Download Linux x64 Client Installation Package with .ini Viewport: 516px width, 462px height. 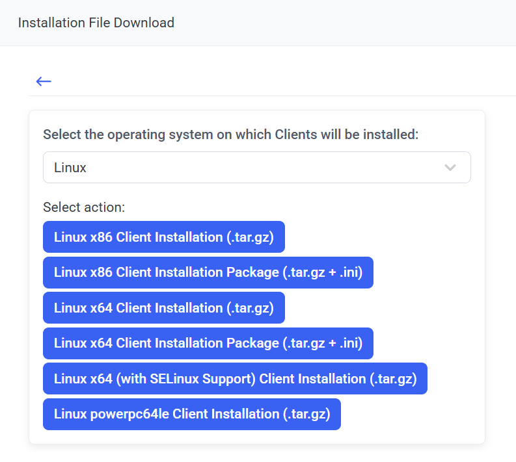pyautogui.click(x=208, y=343)
